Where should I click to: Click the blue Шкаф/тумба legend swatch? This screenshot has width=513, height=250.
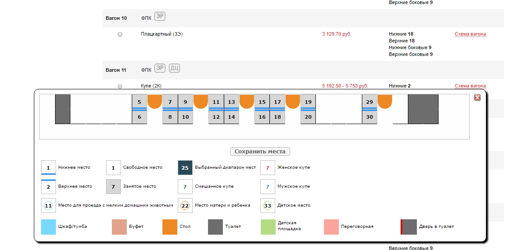(x=49, y=227)
